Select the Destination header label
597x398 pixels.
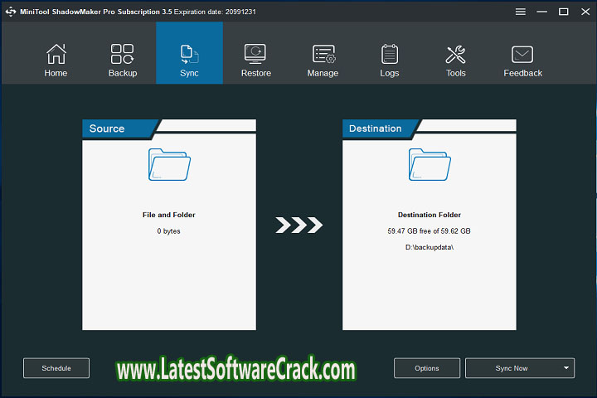375,129
